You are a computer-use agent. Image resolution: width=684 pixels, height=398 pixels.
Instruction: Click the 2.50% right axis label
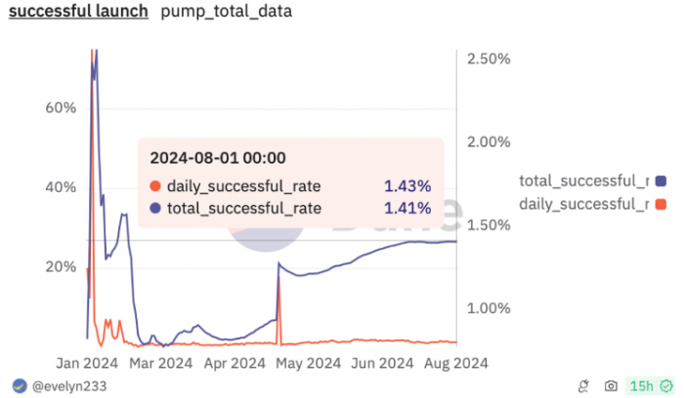point(490,59)
